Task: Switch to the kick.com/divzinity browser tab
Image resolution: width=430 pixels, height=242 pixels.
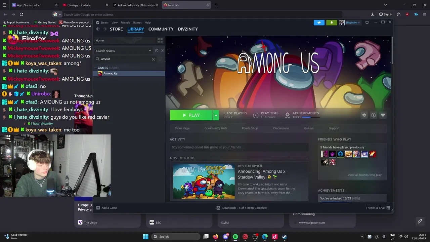Action: (x=136, y=5)
